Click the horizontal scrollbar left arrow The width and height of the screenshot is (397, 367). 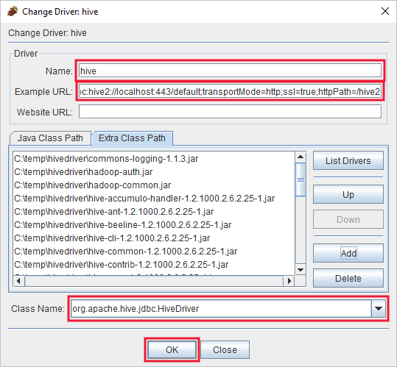point(18,281)
